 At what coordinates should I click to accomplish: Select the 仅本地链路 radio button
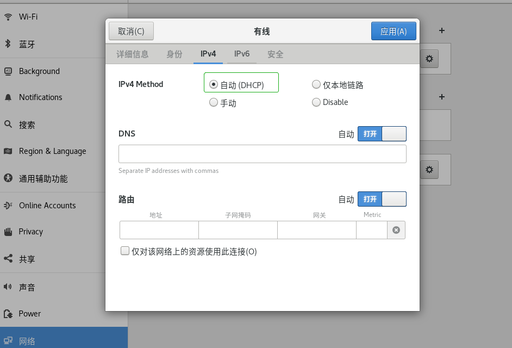click(x=316, y=84)
